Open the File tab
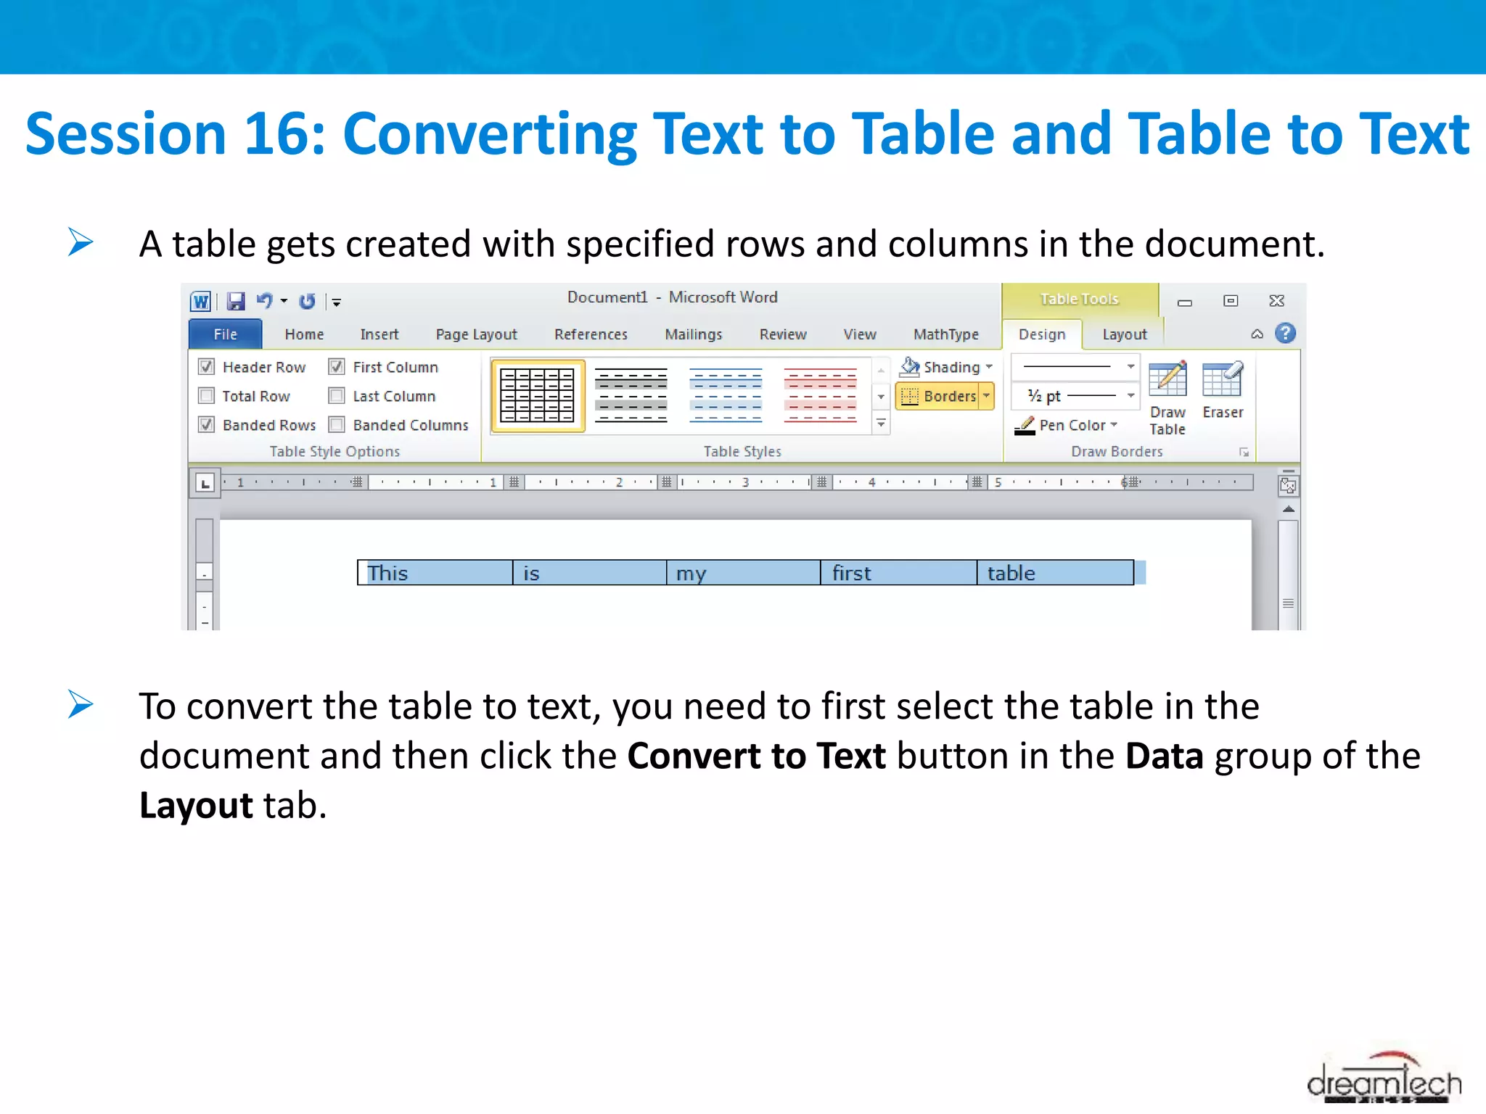The height and width of the screenshot is (1114, 1486). (225, 334)
